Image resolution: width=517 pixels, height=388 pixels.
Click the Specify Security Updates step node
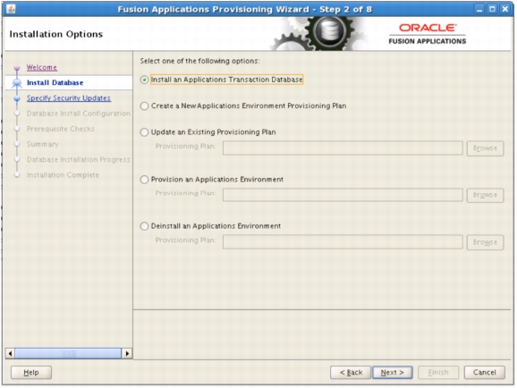[17, 98]
